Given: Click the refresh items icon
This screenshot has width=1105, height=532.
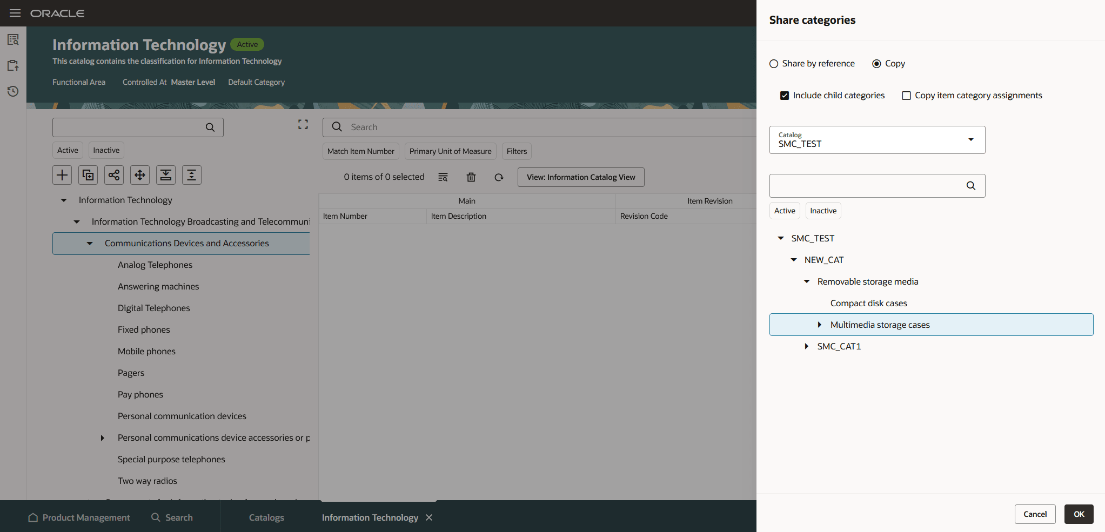Looking at the screenshot, I should [499, 177].
